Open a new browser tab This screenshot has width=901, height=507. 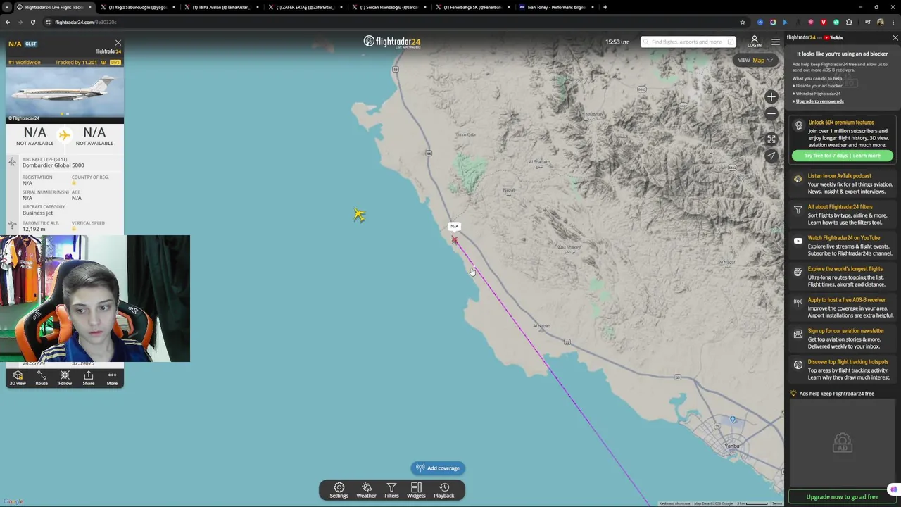pos(605,7)
